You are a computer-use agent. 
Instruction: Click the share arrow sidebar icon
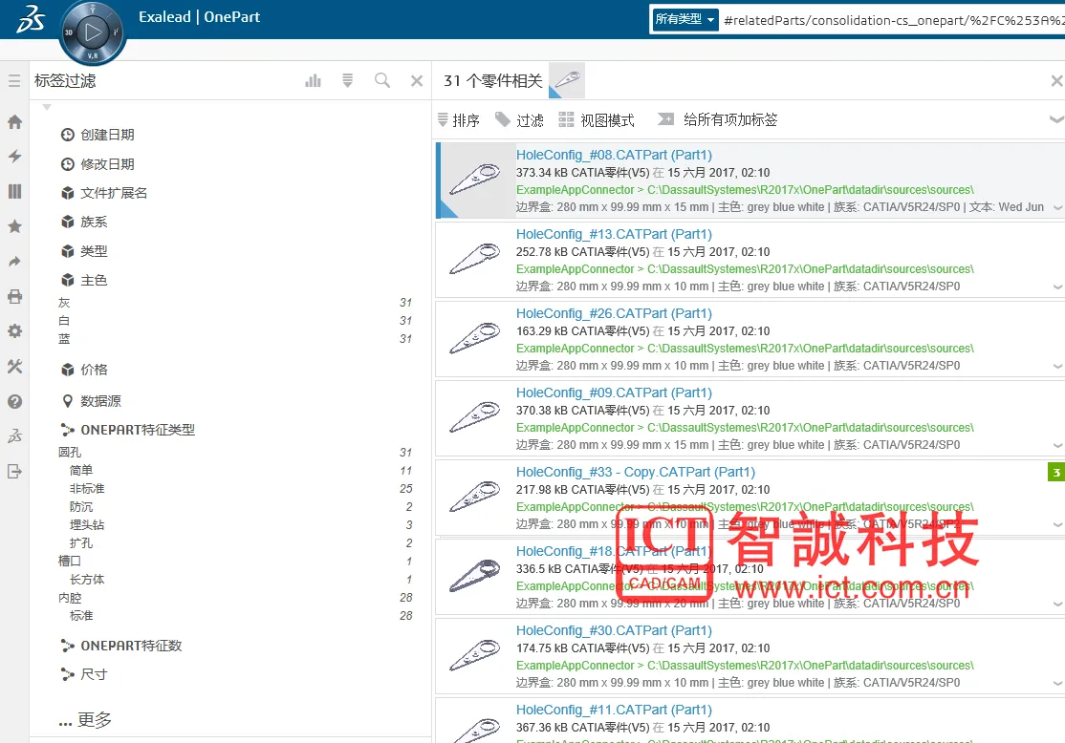[x=14, y=262]
